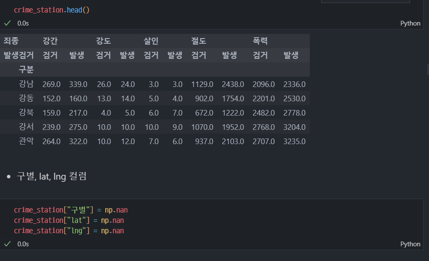
Task: Click the 죄종 column level header
Action: pos(11,41)
